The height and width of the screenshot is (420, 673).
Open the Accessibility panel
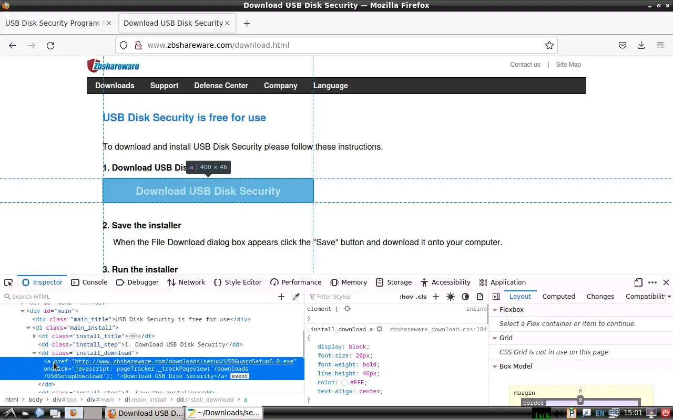tap(445, 282)
